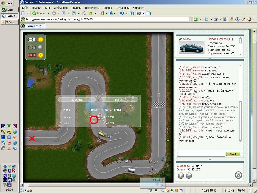257x193 pixels.
Task: Click the chat message input field
Action: 201,154
